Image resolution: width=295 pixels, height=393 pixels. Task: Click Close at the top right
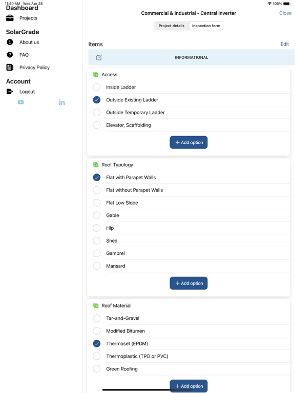click(x=285, y=13)
